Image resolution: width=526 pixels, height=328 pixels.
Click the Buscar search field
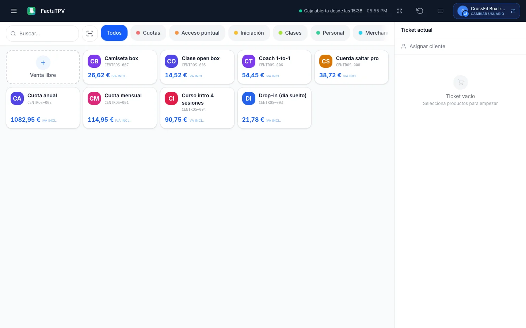tap(42, 34)
